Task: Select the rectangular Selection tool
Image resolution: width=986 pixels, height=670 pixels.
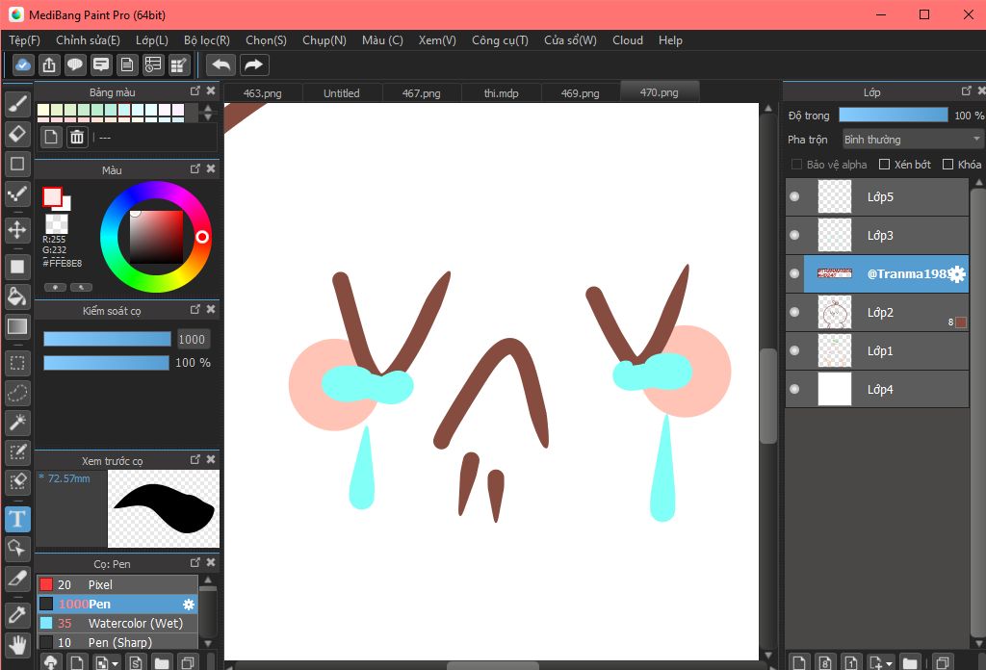Action: (x=17, y=363)
